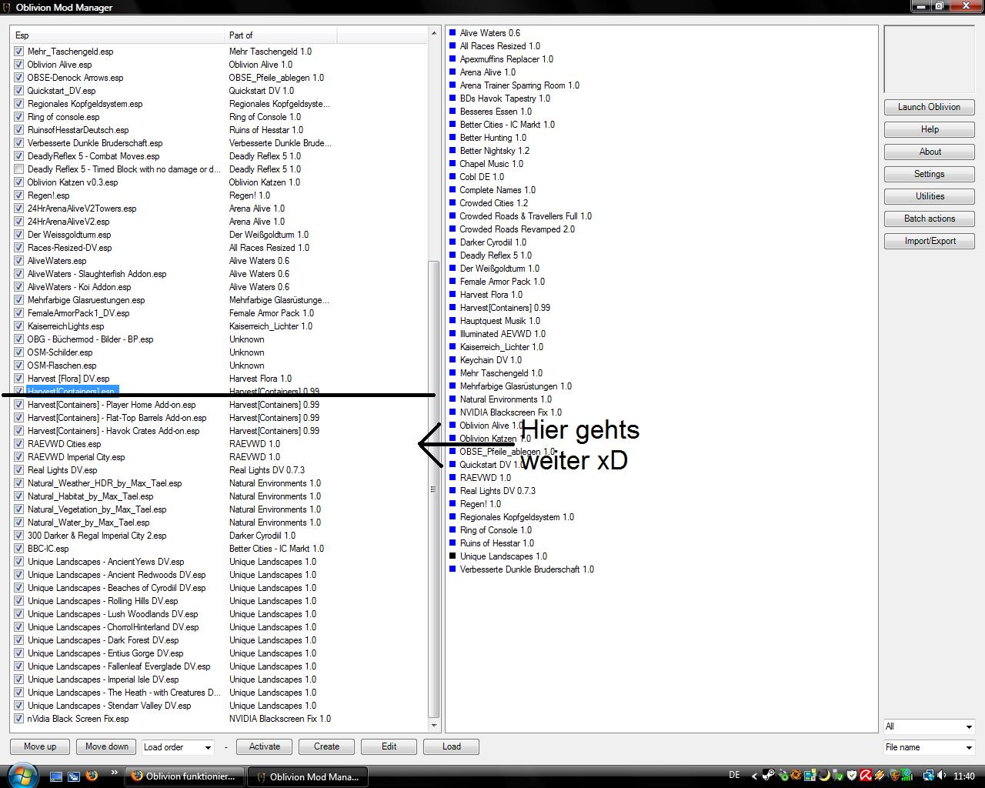Image resolution: width=985 pixels, height=788 pixels.
Task: Click the volume speaker tray icon
Action: click(x=941, y=776)
